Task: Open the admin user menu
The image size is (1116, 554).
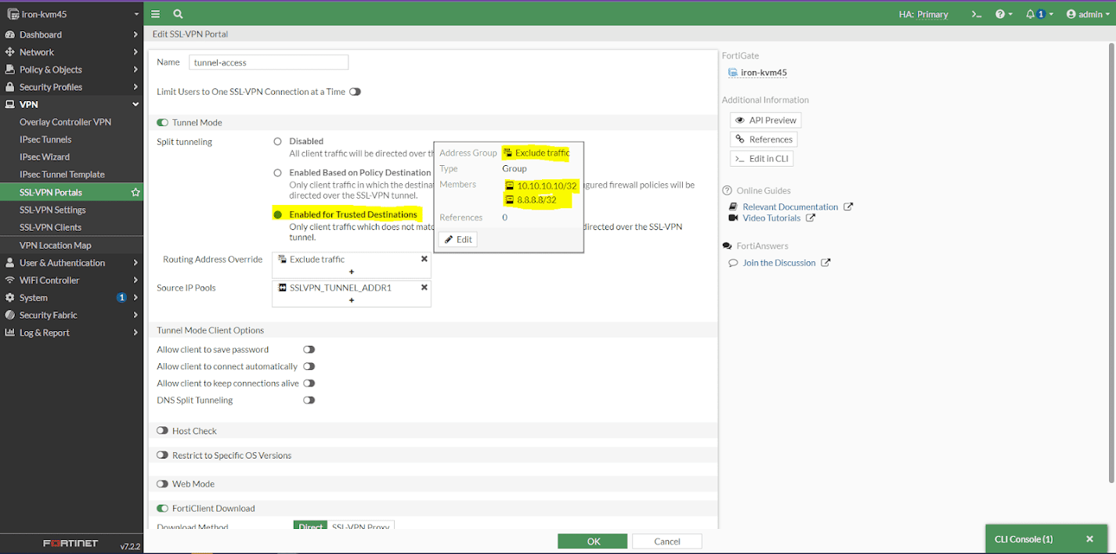Action: click(x=1089, y=14)
